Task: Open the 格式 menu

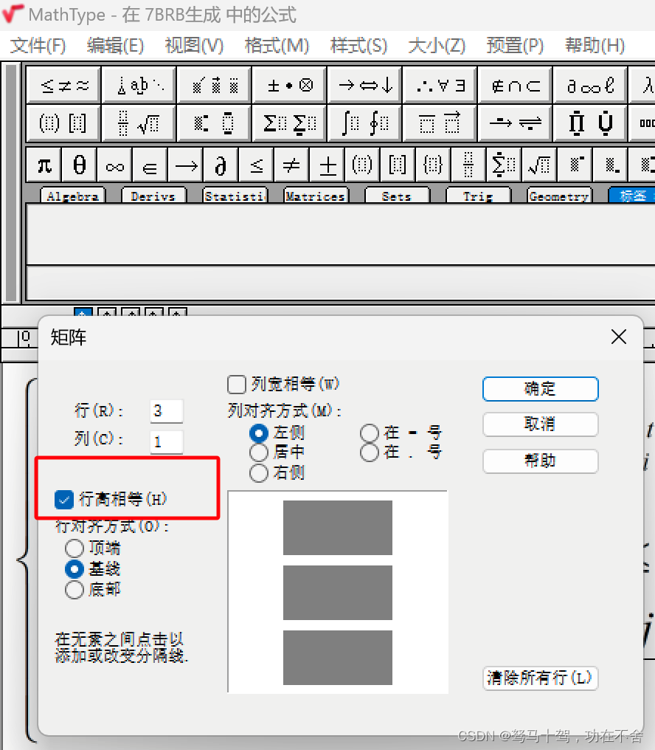Action: click(277, 45)
